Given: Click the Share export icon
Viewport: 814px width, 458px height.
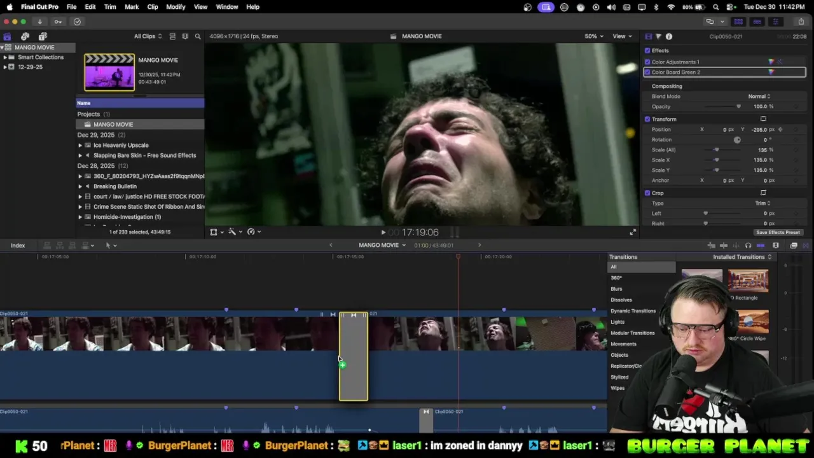Looking at the screenshot, I should [x=801, y=22].
